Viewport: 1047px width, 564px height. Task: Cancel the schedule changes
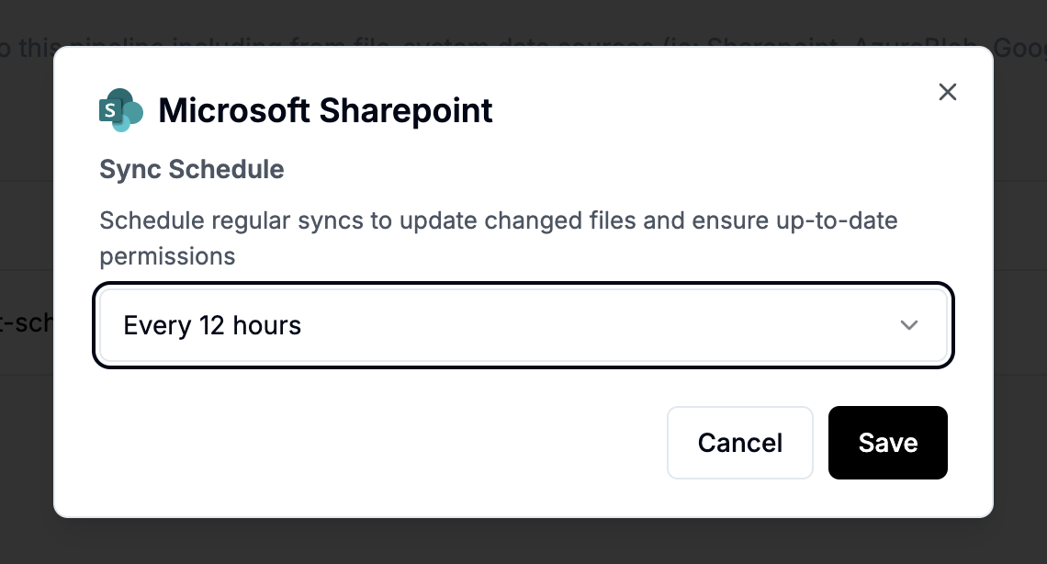(739, 443)
